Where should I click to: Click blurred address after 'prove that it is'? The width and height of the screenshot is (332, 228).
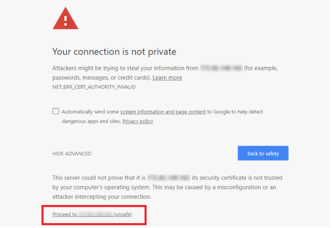(x=169, y=178)
